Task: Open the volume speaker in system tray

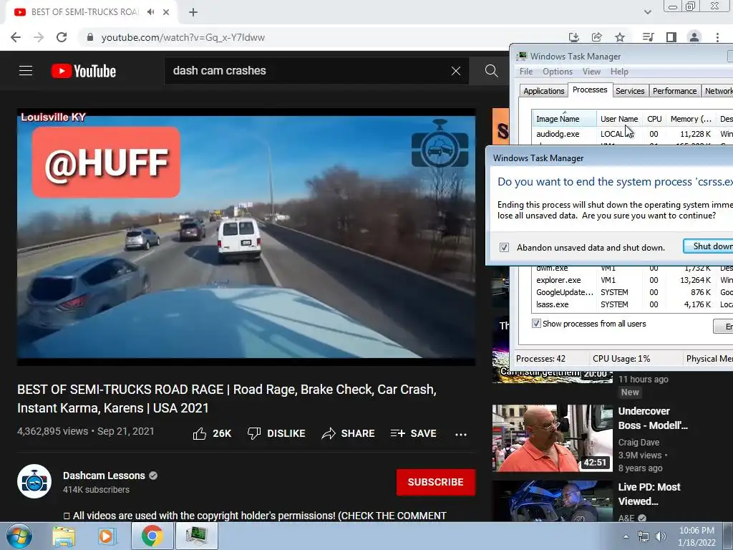Action: pos(661,537)
